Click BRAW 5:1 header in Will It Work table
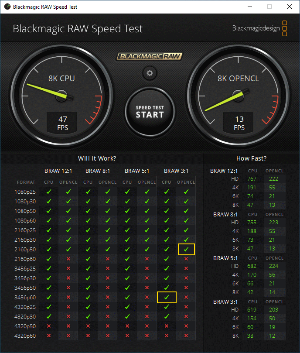 pyautogui.click(x=137, y=171)
